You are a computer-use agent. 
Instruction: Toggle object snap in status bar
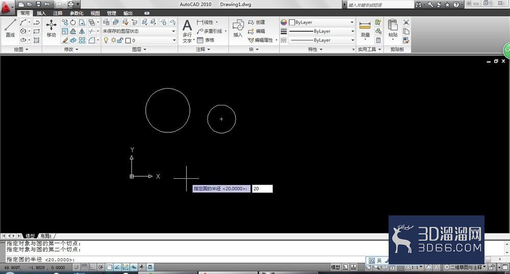[x=109, y=267]
